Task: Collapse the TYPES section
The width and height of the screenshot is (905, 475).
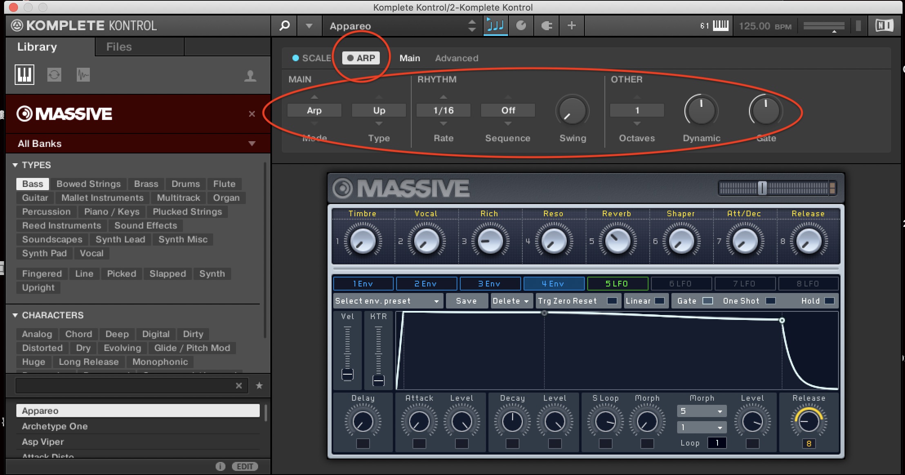Action: 15,165
